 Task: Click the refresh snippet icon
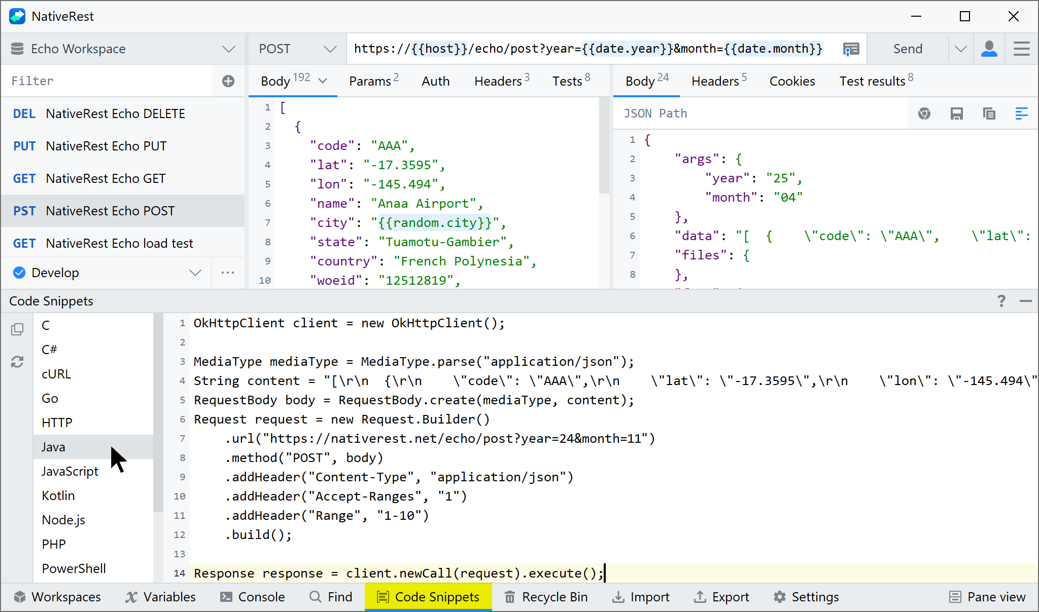(17, 362)
